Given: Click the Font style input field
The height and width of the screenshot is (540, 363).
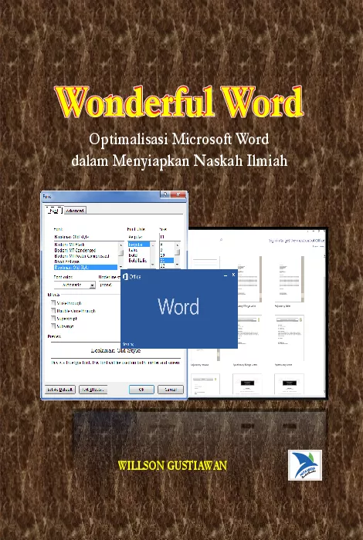Looking at the screenshot, I should tap(141, 237).
